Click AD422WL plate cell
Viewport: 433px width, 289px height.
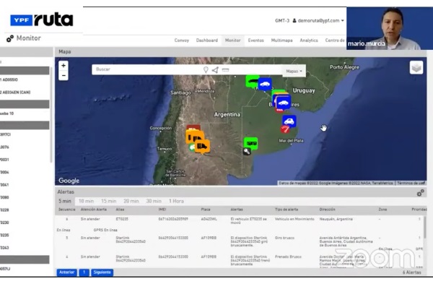coord(209,219)
